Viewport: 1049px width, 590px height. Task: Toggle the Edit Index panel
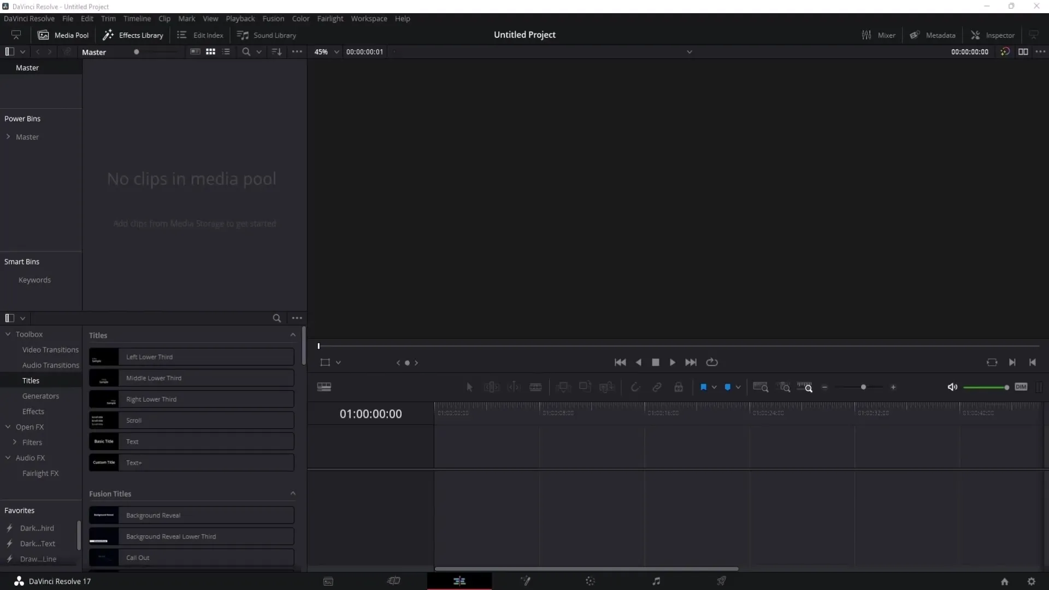[x=200, y=35]
